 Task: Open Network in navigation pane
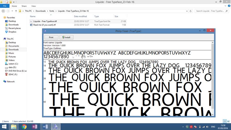[11, 81]
